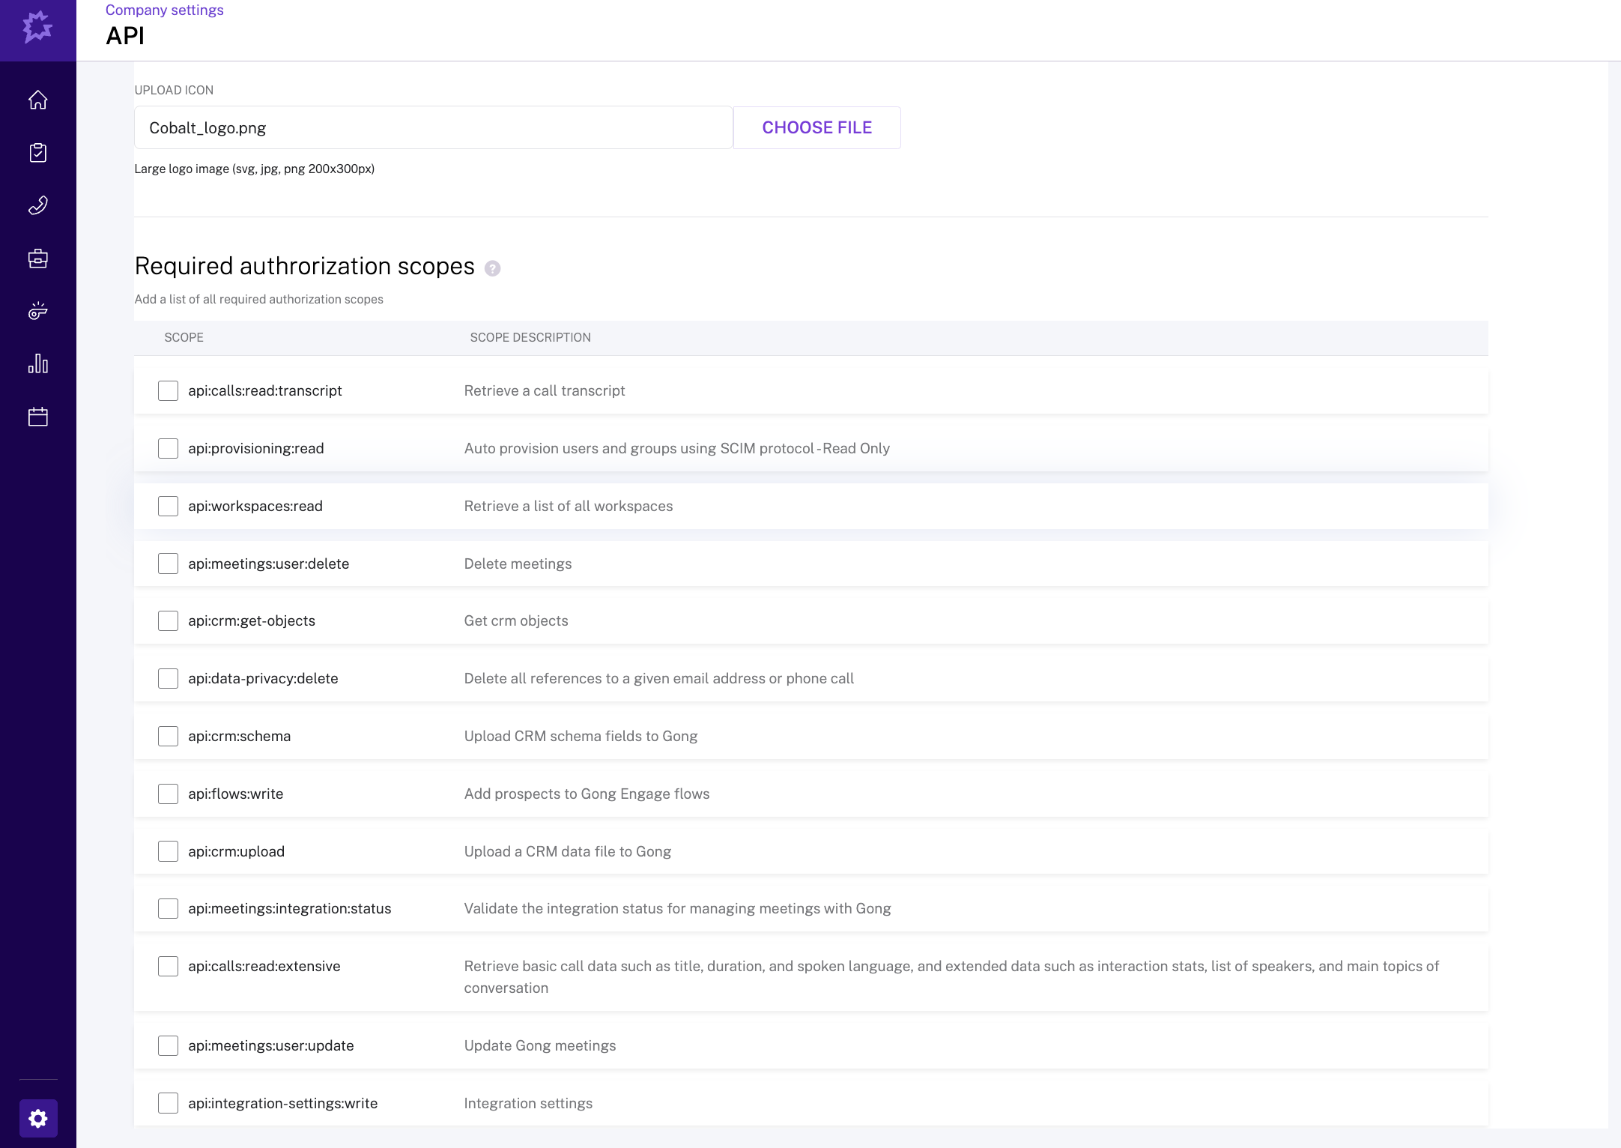Enable the api:meetings:user:delete scope
This screenshot has width=1621, height=1148.
(x=168, y=563)
